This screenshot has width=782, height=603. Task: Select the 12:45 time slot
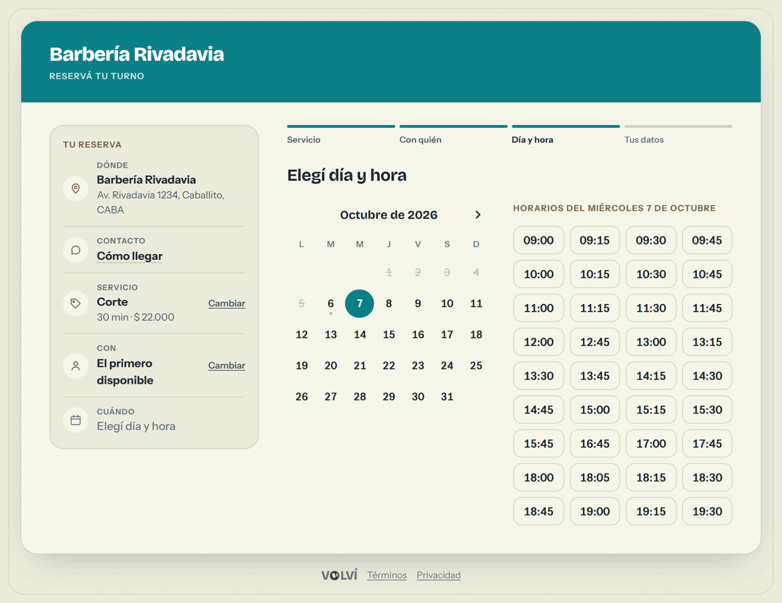[x=595, y=342]
